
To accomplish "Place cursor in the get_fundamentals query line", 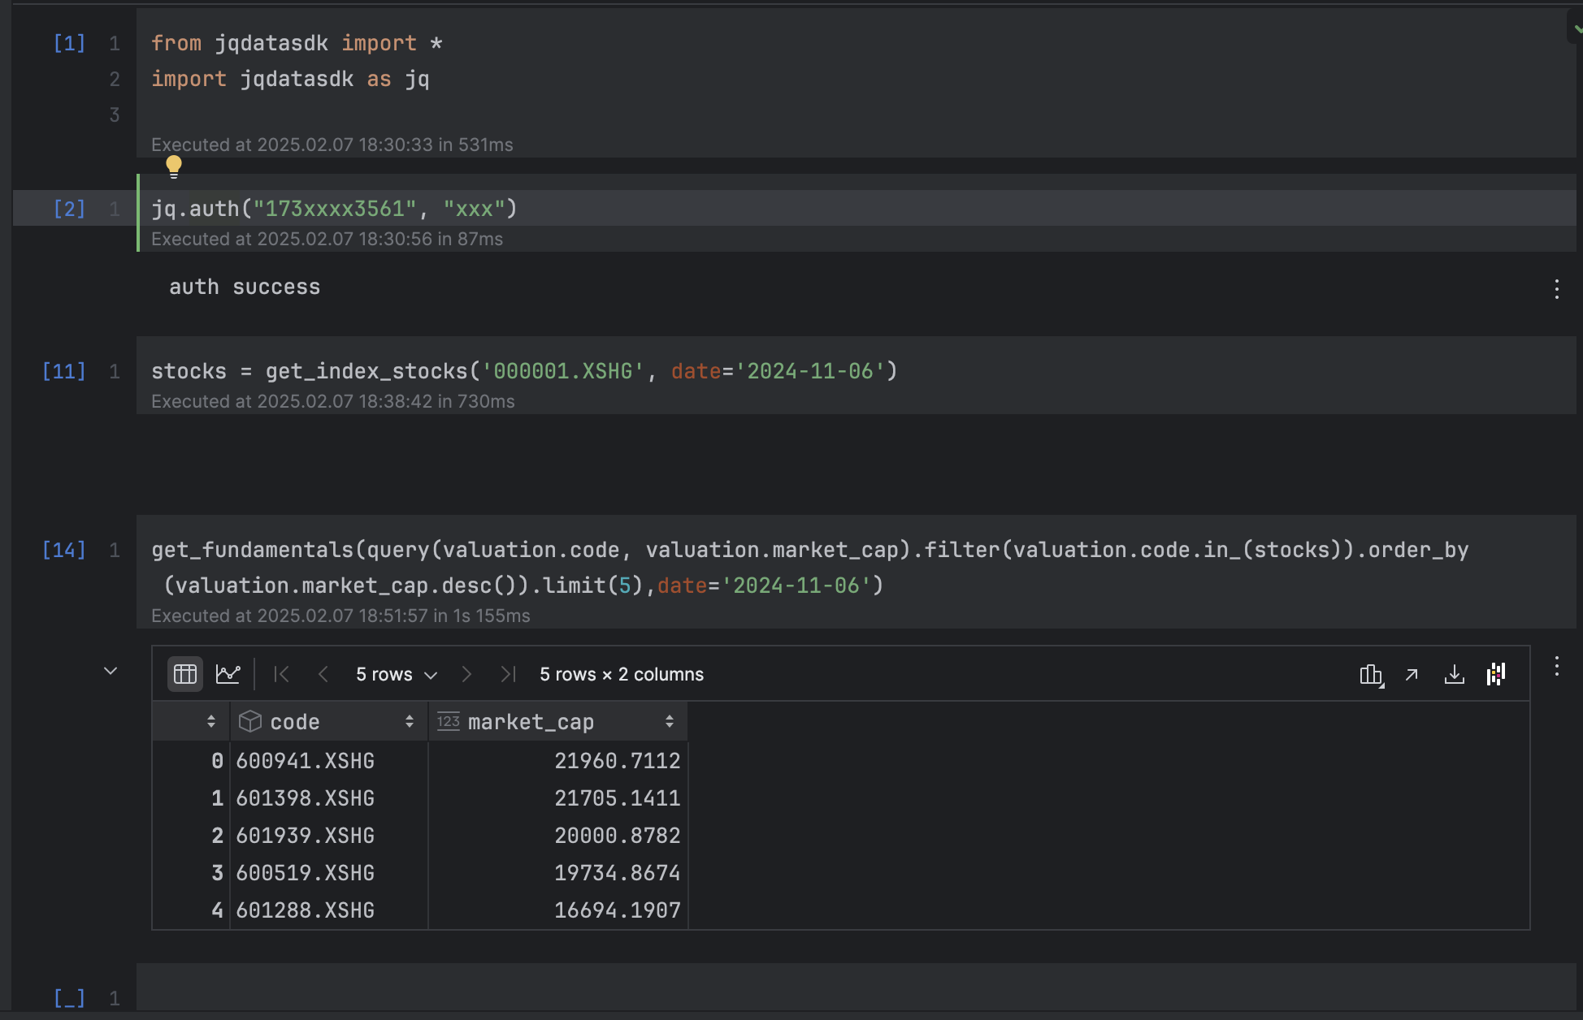I will tap(809, 568).
